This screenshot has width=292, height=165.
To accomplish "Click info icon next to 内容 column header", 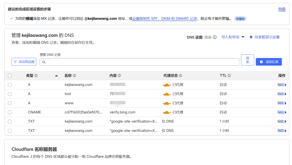I will pyautogui.click(x=119, y=76).
